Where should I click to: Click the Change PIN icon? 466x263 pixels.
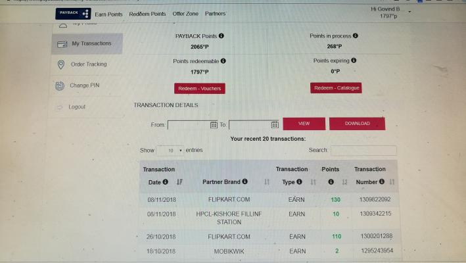(60, 86)
